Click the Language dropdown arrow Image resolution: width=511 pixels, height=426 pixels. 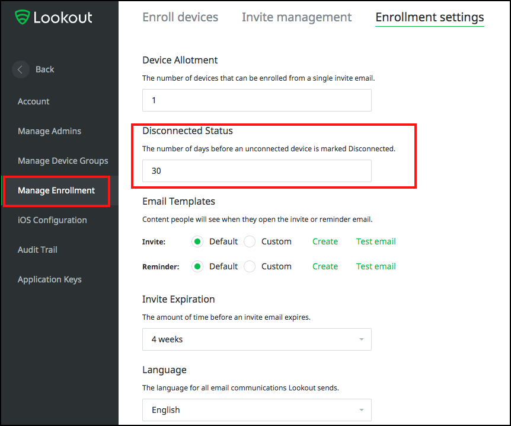pyautogui.click(x=361, y=410)
